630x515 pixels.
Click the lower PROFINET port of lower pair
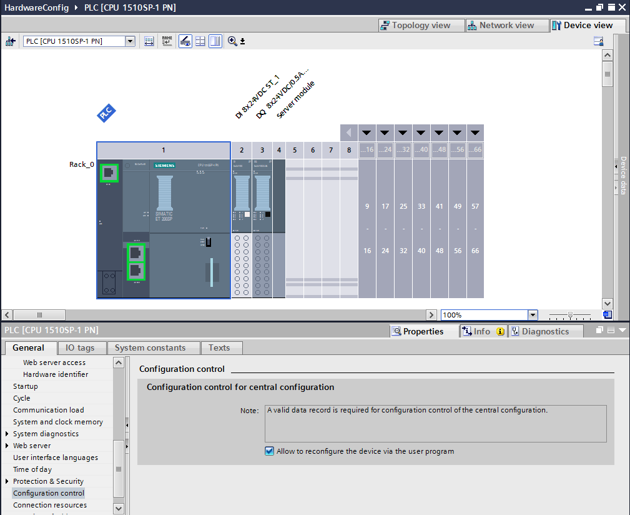[x=136, y=271]
